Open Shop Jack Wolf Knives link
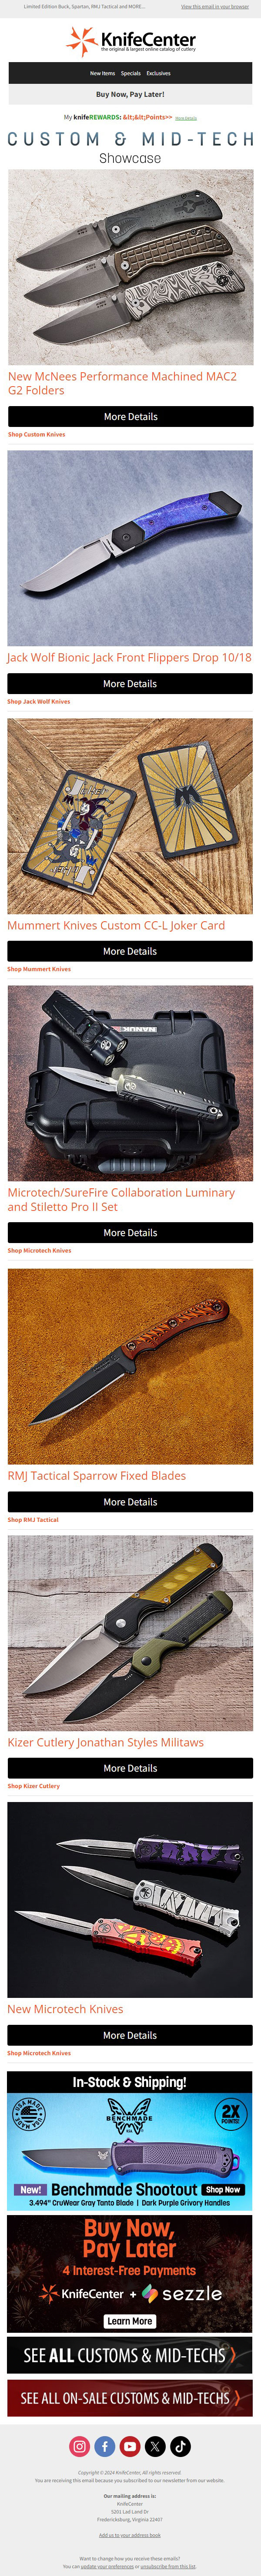Image resolution: width=261 pixels, height=2576 pixels. (x=39, y=701)
